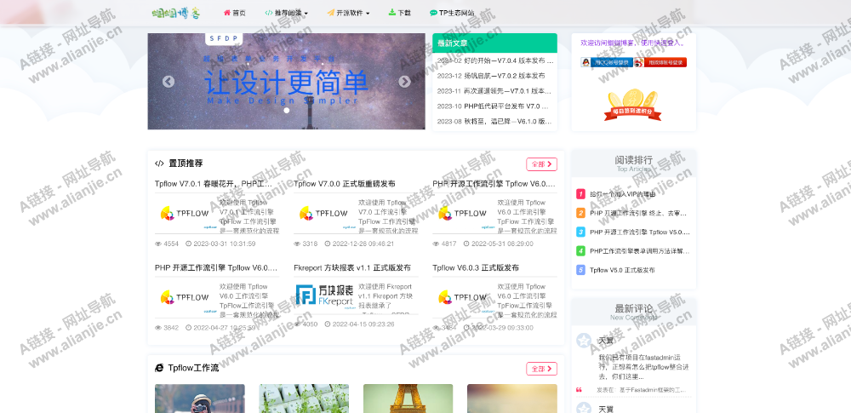Screen dimensions: 851x413
Task: Open the TP生态网站 nav link
Action: pos(452,13)
